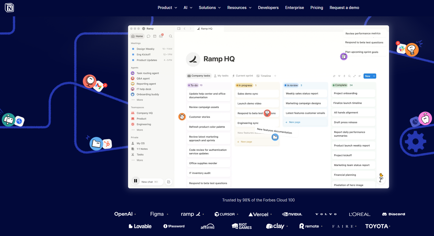This screenshot has width=434, height=236.
Task: Click the Ramp HQ page logo icon
Action: pos(193,59)
